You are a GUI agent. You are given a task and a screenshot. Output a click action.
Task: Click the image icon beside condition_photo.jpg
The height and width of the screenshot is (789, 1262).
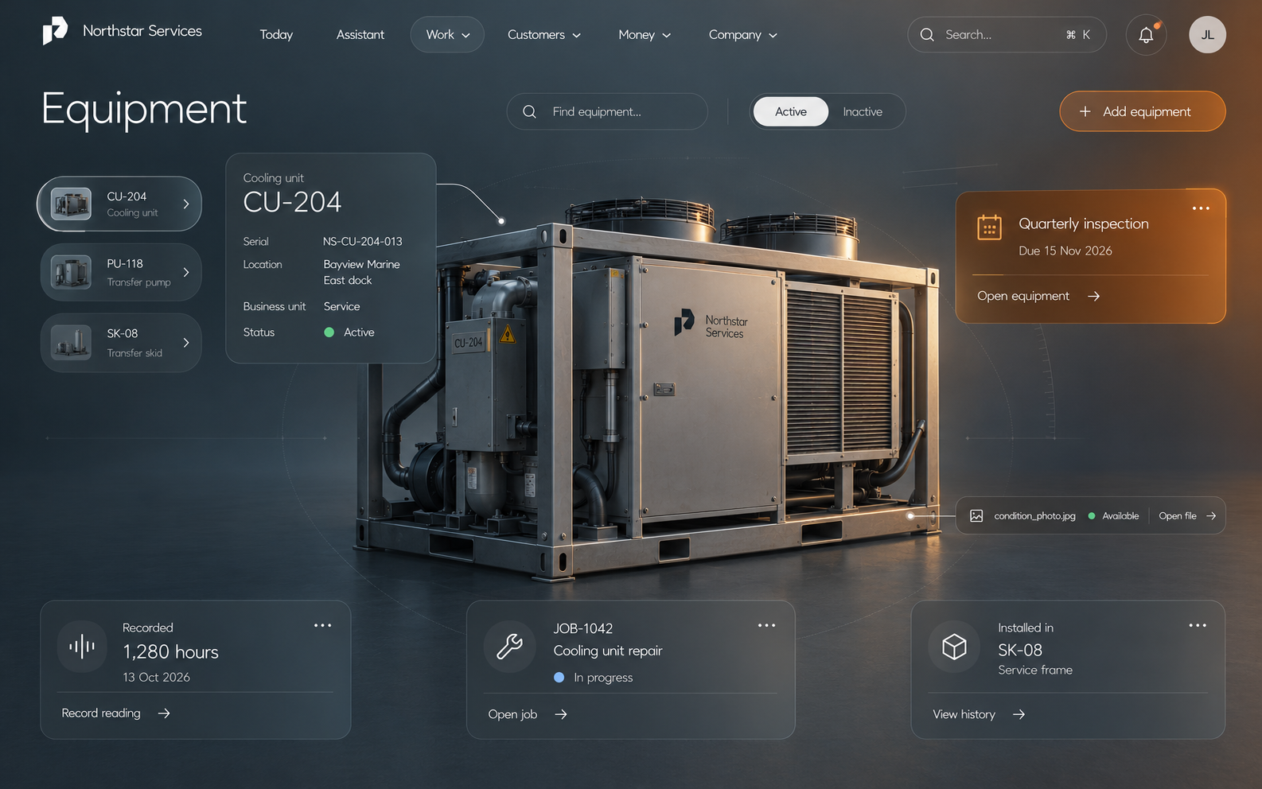tap(976, 516)
